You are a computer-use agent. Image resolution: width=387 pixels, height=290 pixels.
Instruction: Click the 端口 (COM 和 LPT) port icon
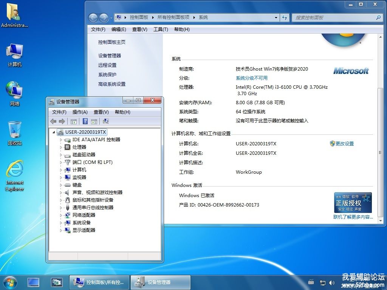(x=67, y=162)
